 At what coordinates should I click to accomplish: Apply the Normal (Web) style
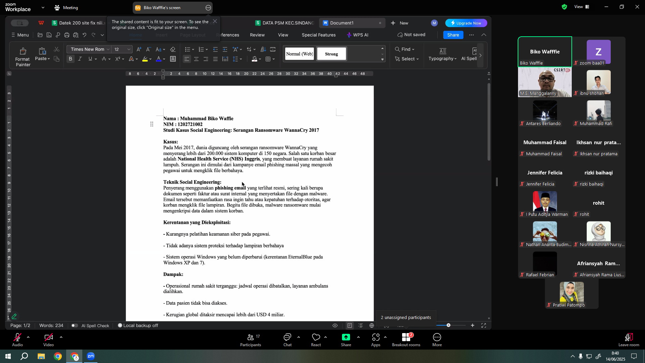299,54
